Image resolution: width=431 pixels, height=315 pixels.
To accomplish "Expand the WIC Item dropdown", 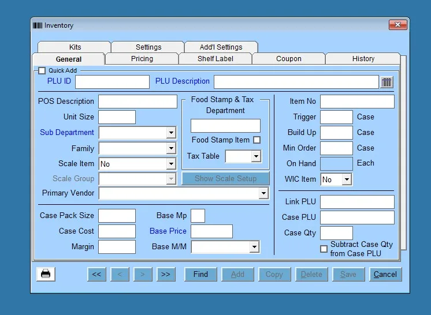I will tap(347, 179).
